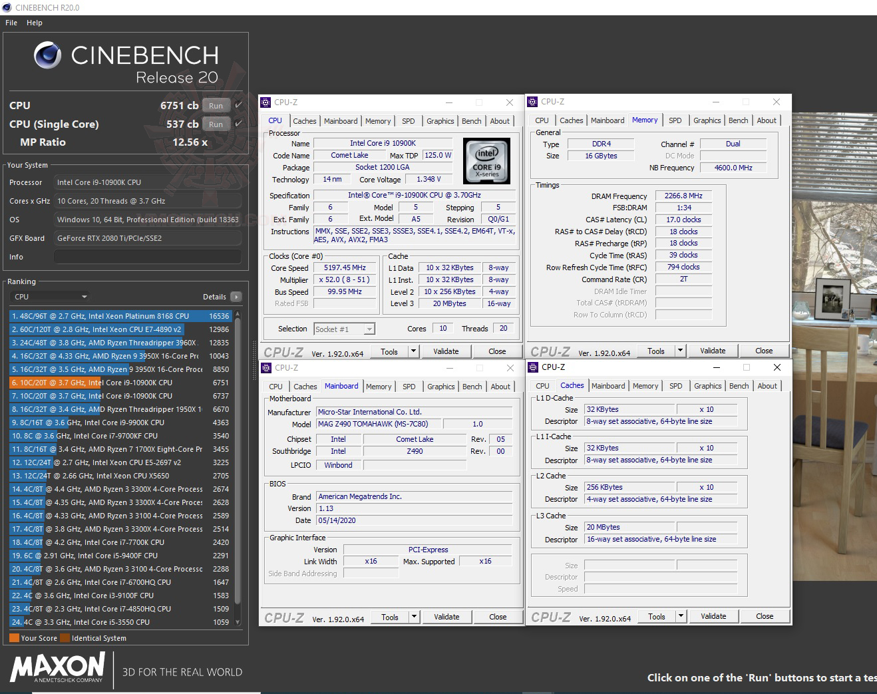Click the CPU-Z icon in the Memory window title bar
The width and height of the screenshot is (877, 694).
click(532, 101)
